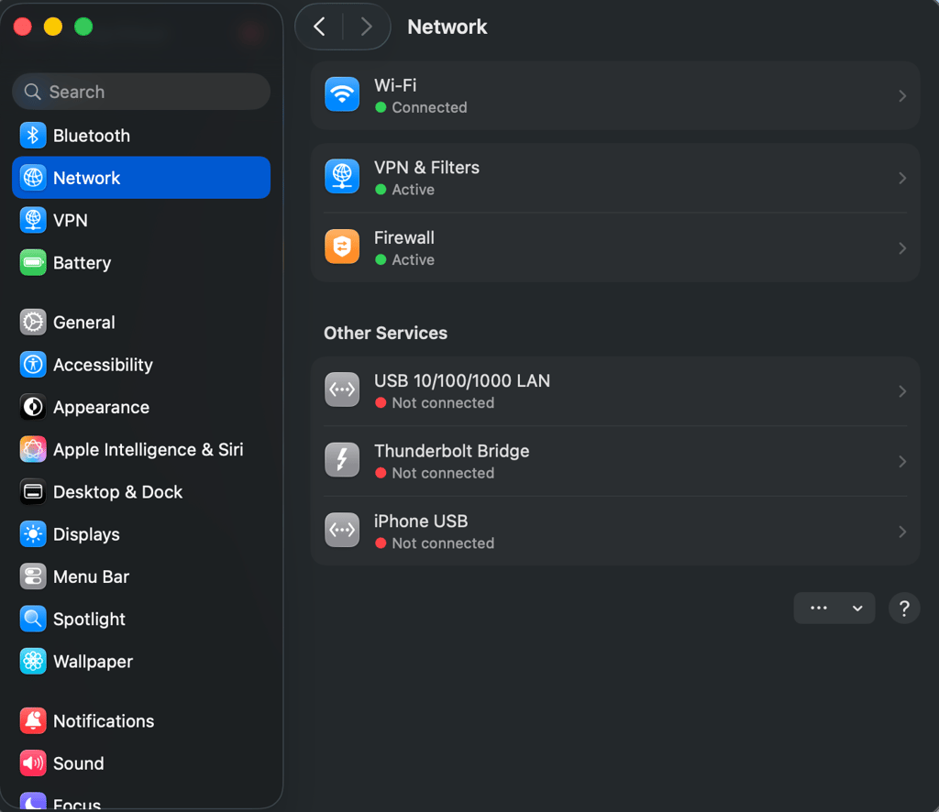
Task: Select the Notifications label in sidebar
Action: (104, 720)
